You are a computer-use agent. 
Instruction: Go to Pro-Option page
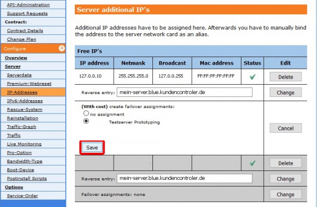[x=19, y=152]
